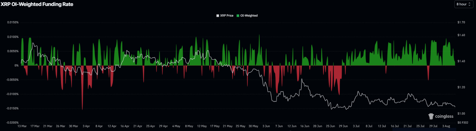Click the -0.0100% left axis label
This screenshot has height=131, width=476.
pyautogui.click(x=12, y=94)
